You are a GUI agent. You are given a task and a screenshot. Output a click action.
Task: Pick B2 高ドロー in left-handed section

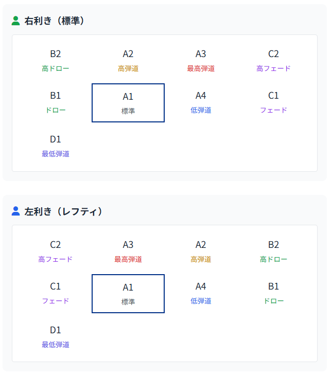click(x=273, y=251)
